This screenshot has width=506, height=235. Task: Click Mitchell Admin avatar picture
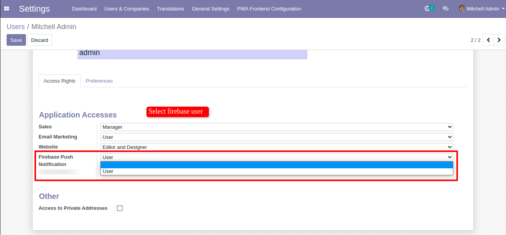(x=462, y=9)
